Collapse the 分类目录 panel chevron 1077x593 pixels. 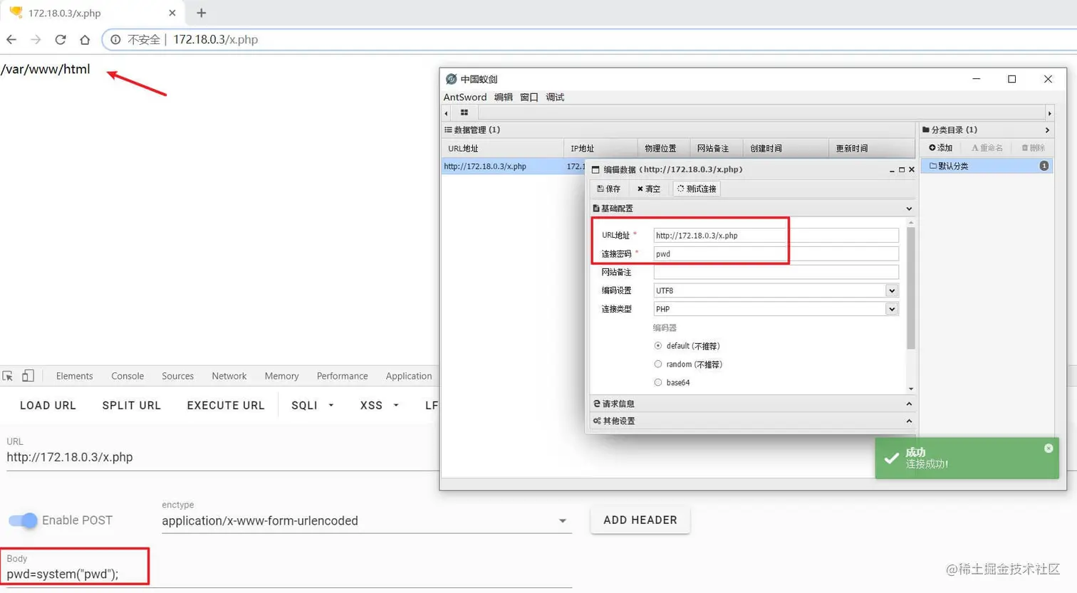point(1047,130)
